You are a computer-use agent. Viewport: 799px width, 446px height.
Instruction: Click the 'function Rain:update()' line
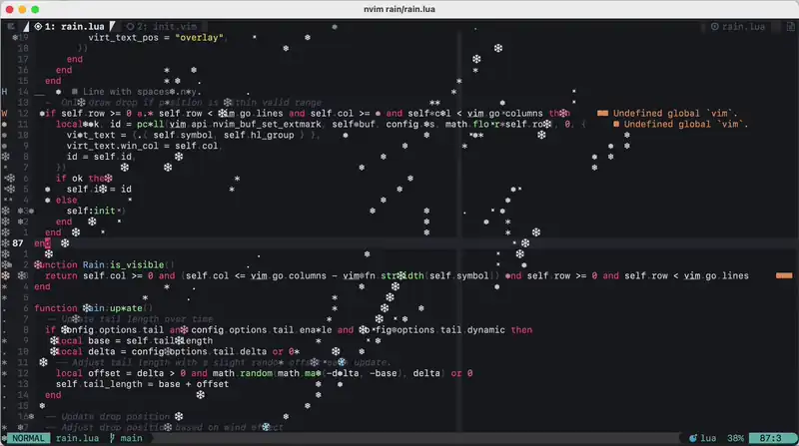(x=93, y=308)
